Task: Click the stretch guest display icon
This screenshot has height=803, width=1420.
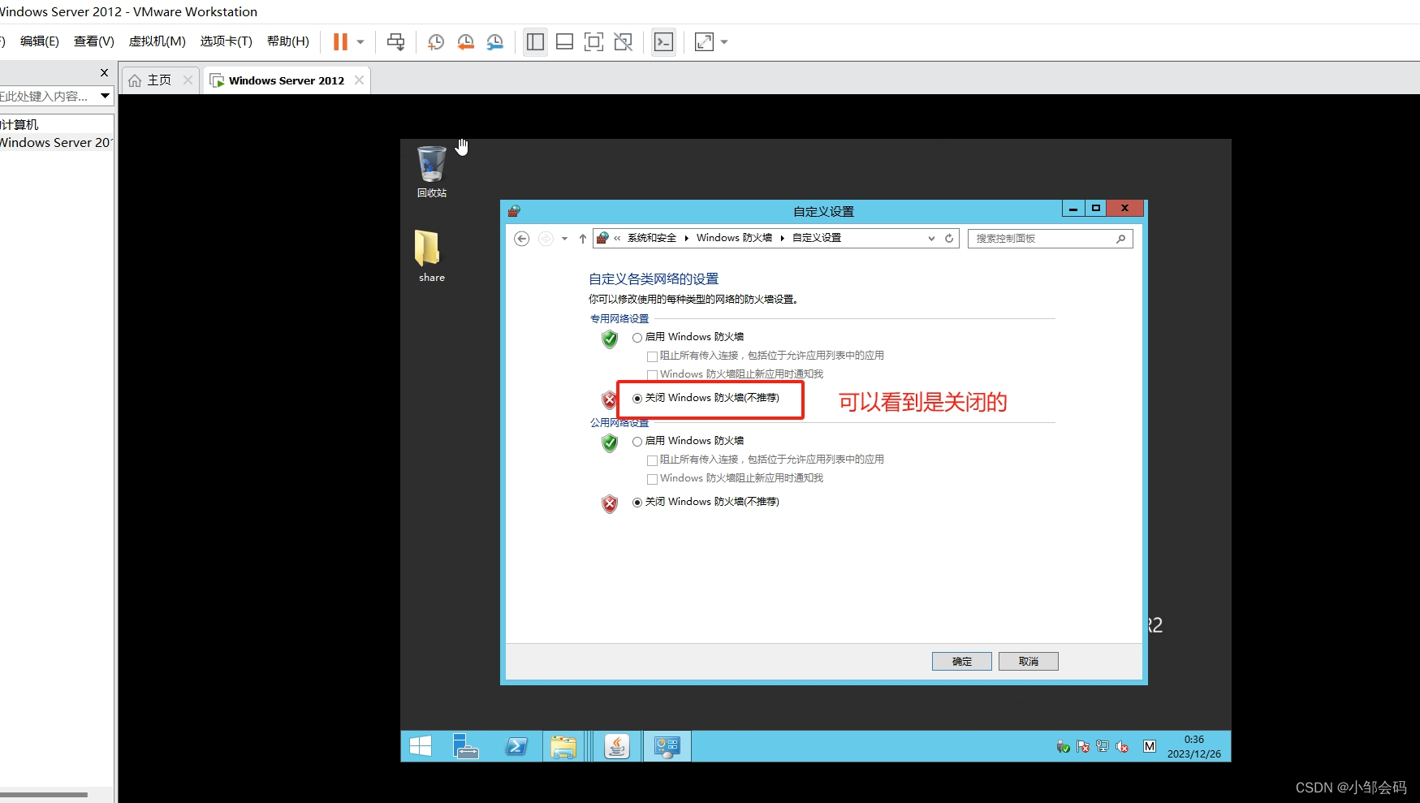Action: coord(704,42)
